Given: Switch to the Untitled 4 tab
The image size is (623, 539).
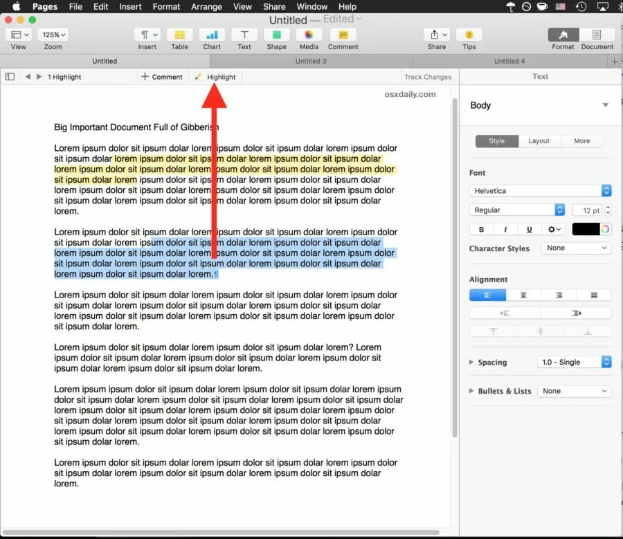Looking at the screenshot, I should pos(509,61).
